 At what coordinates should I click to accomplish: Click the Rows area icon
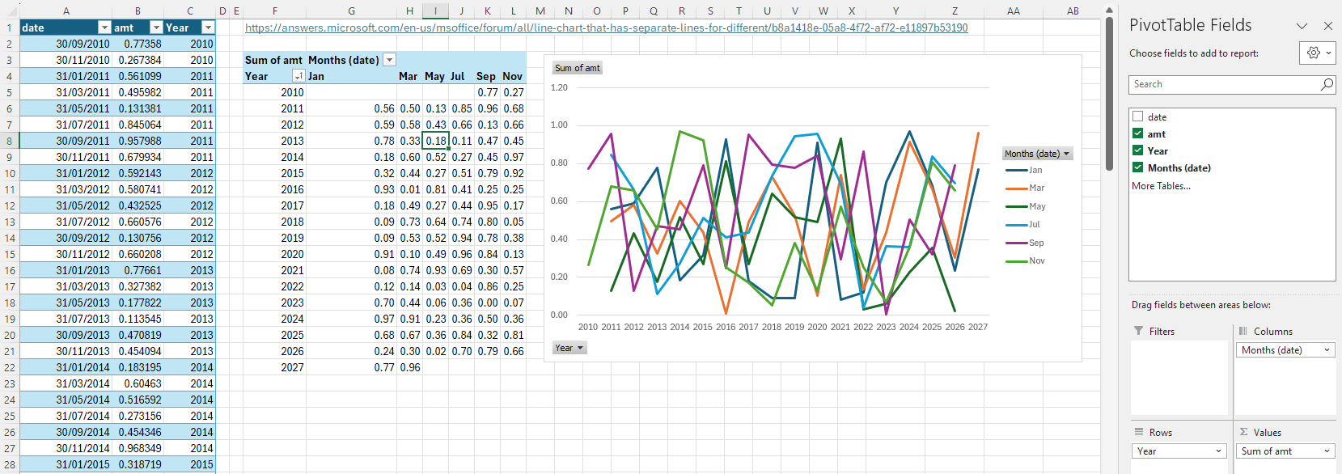point(1138,432)
